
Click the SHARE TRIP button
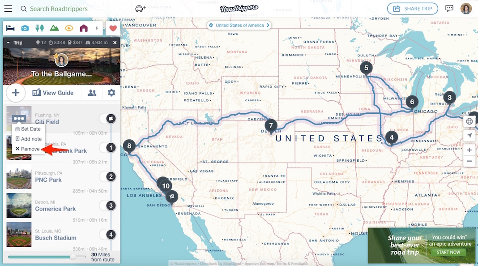click(x=413, y=9)
